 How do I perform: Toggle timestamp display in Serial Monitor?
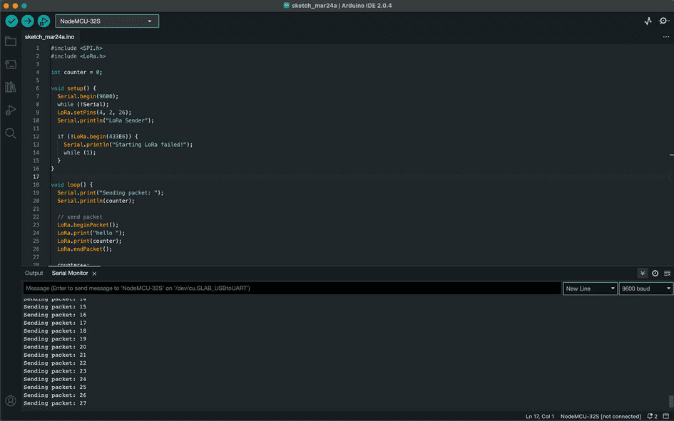point(655,274)
